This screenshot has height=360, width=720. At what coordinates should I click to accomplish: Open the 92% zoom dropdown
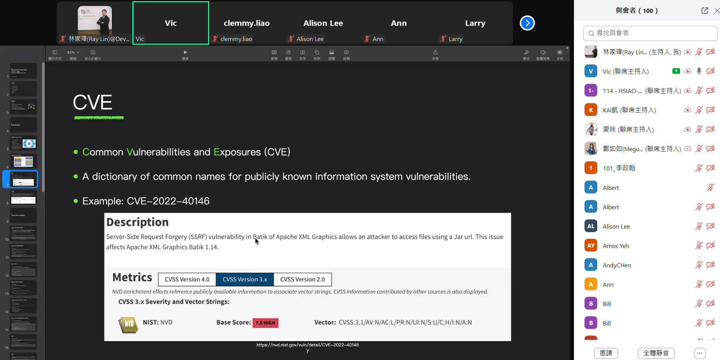click(x=73, y=52)
